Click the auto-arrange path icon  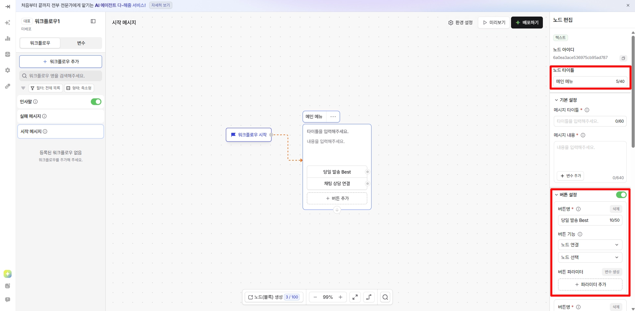click(369, 297)
